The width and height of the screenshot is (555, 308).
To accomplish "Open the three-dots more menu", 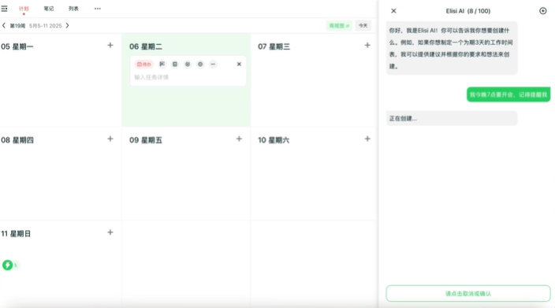I will [98, 9].
